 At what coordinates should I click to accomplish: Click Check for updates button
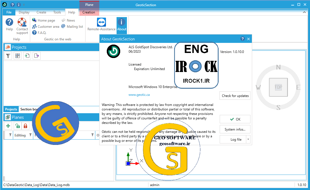235,96
